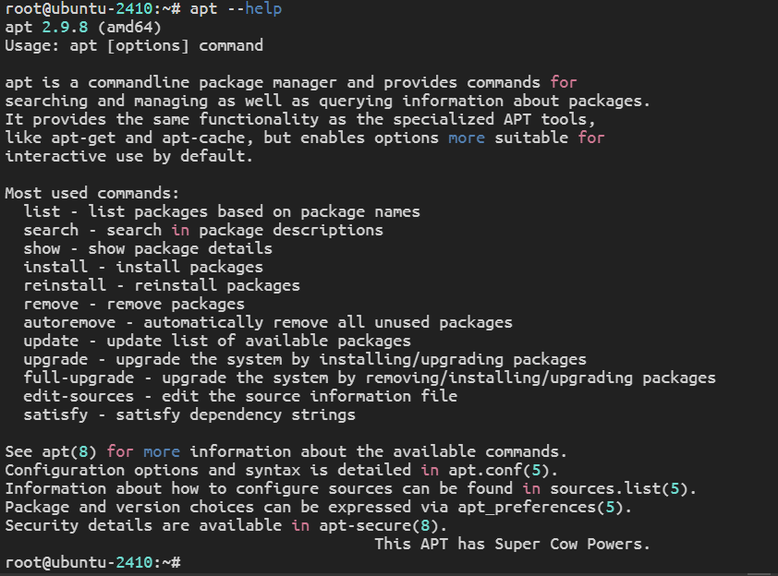
Task: Click the 'Most used commands:' heading
Action: 92,193
